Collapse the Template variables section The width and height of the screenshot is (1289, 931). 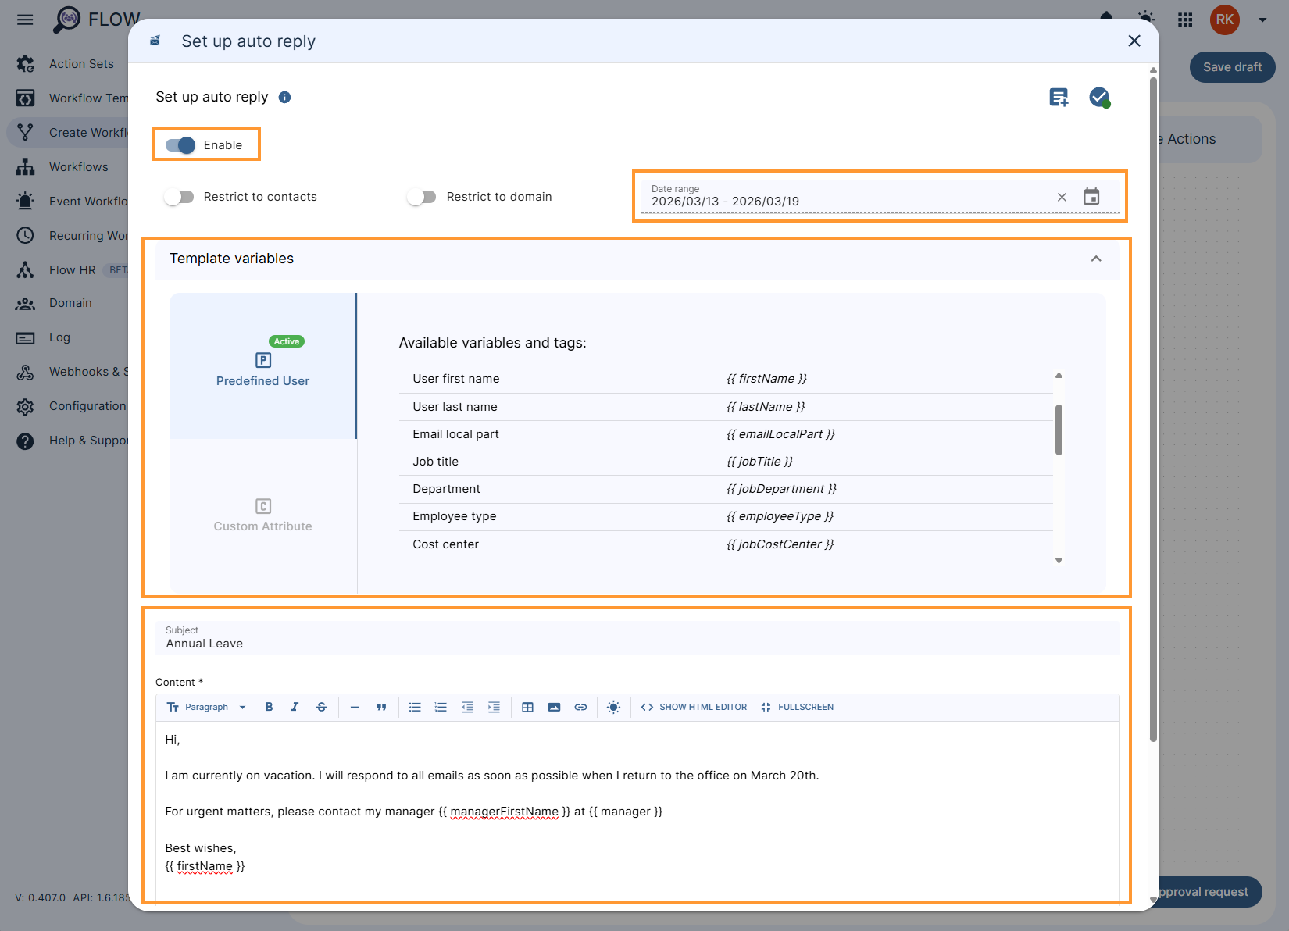[1097, 259]
